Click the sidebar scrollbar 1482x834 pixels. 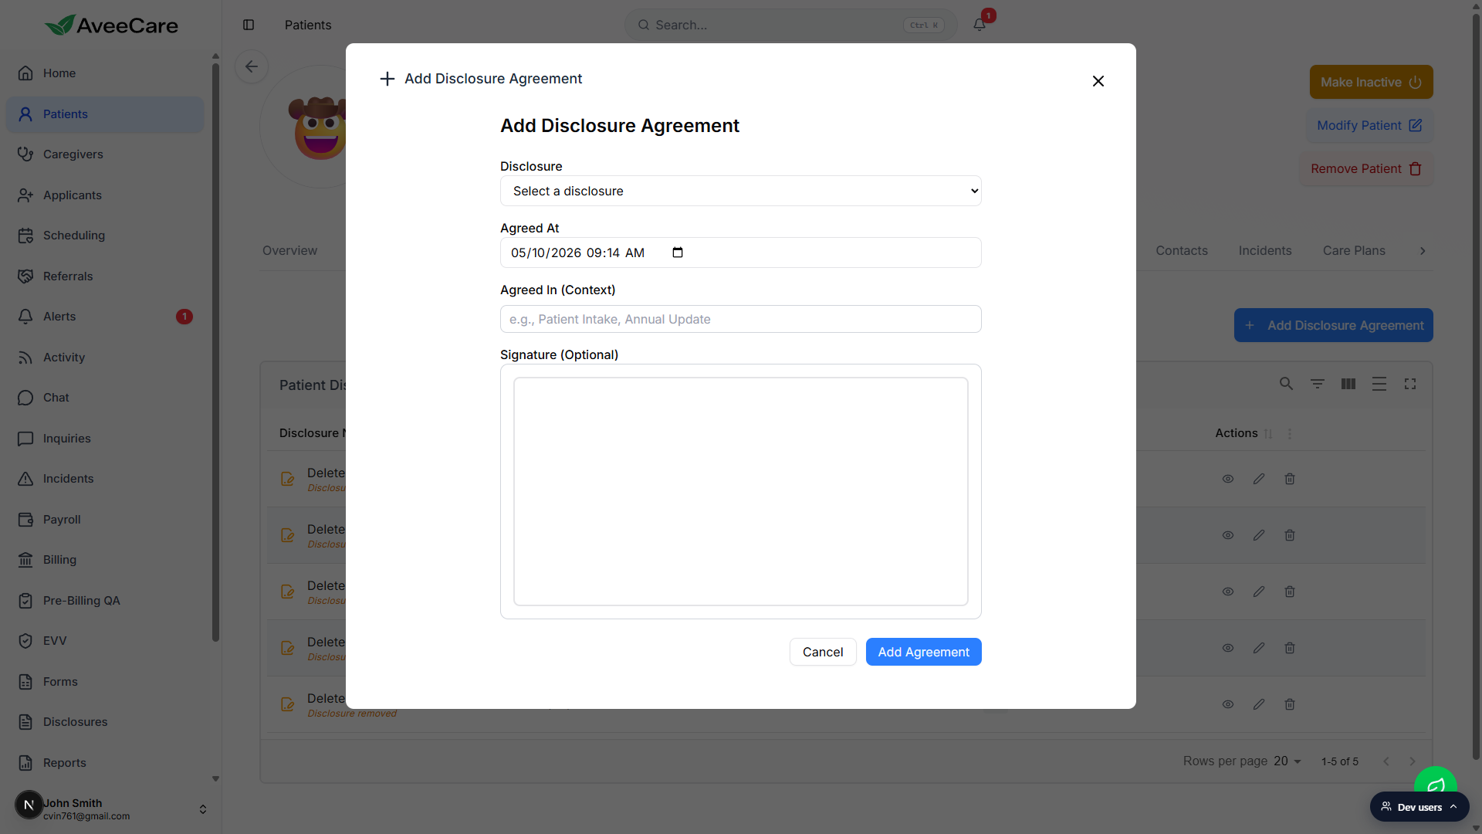pyautogui.click(x=215, y=352)
